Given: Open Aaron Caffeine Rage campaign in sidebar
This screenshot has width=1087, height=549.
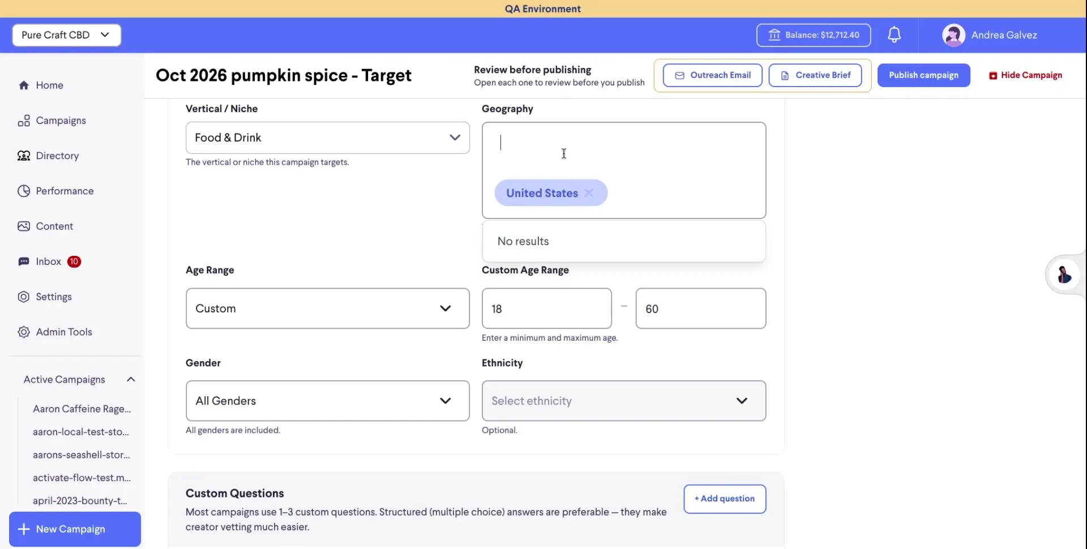Looking at the screenshot, I should [82, 409].
